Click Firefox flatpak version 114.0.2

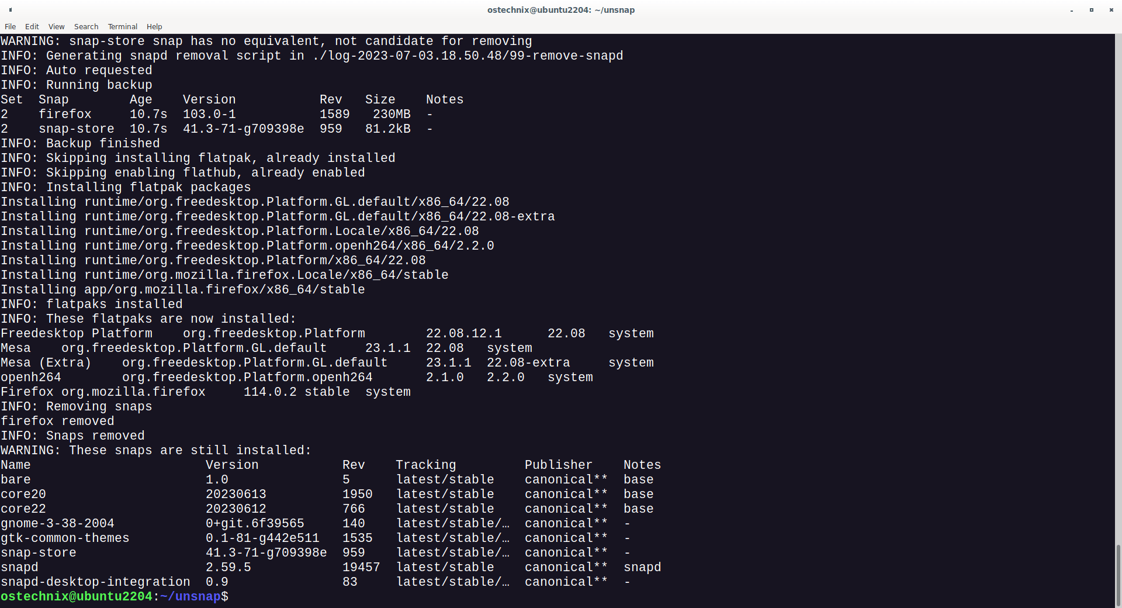[x=270, y=392]
